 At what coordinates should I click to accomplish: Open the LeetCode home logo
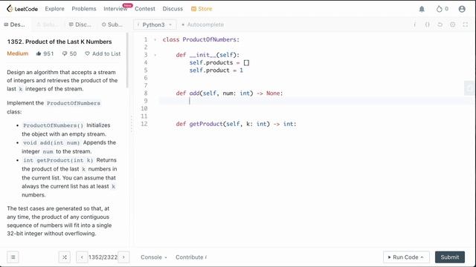coord(22,9)
